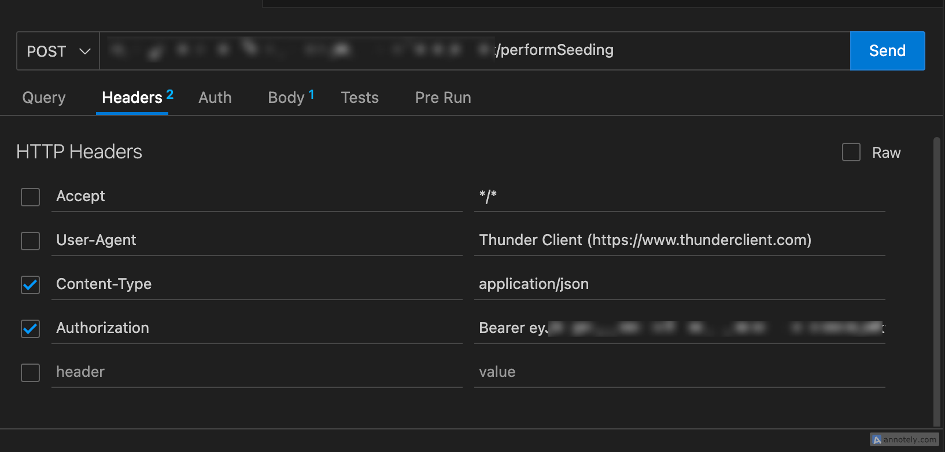945x452 pixels.
Task: Open the Tests tab
Action: 360,98
